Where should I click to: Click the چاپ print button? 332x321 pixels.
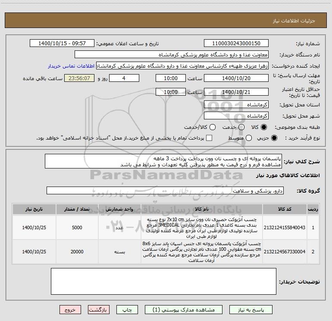127,310
